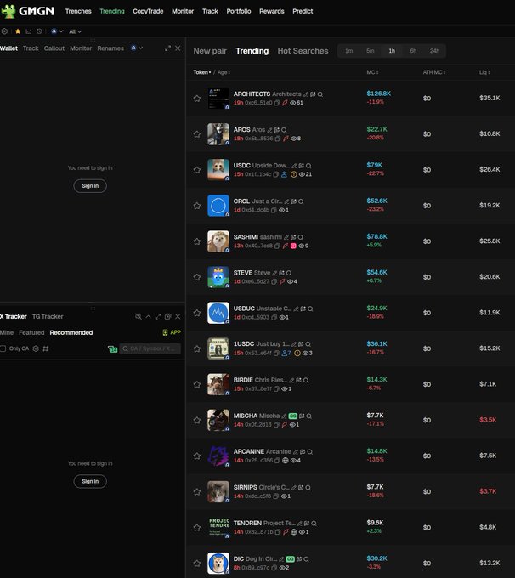The height and width of the screenshot is (578, 515).
Task: Search the CRCL token with its magnifier icon
Action: coord(301,201)
